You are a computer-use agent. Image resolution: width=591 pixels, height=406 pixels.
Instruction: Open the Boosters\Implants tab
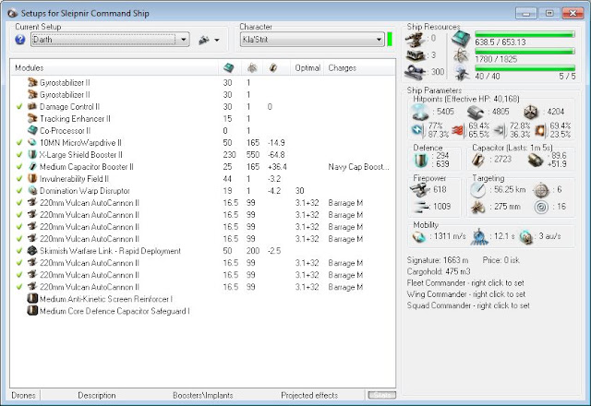tap(203, 396)
